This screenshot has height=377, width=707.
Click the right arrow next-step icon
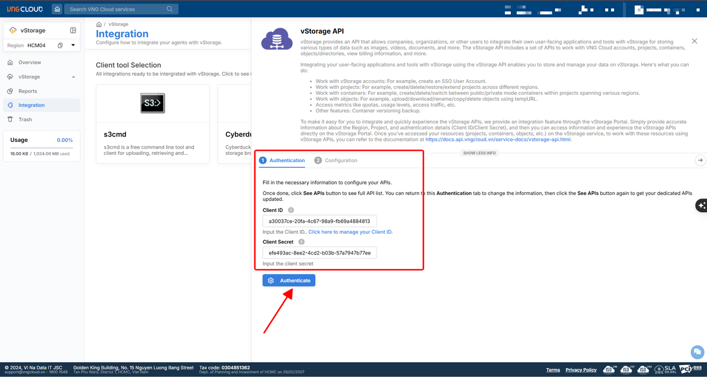point(700,160)
